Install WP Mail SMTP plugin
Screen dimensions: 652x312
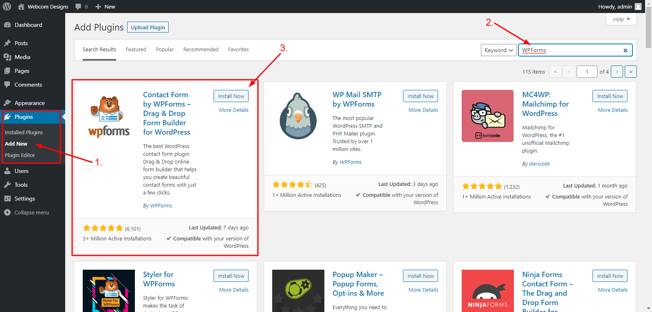point(421,96)
